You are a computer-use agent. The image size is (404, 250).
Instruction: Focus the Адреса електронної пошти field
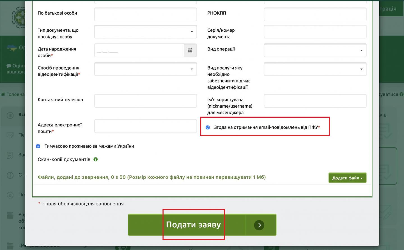coord(145,126)
